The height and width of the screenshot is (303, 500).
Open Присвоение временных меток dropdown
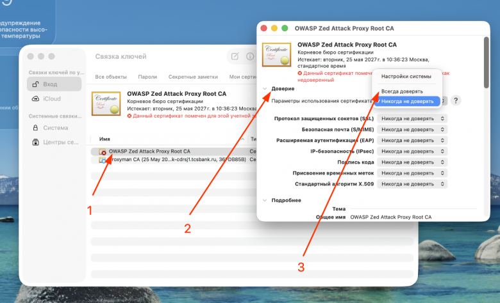412,173
